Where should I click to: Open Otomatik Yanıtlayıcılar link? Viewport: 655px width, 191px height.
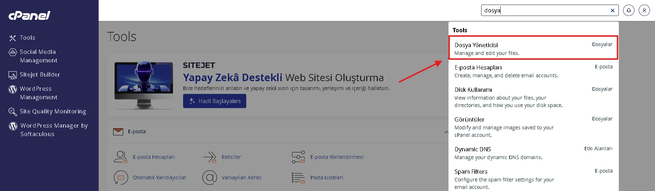(x=159, y=178)
